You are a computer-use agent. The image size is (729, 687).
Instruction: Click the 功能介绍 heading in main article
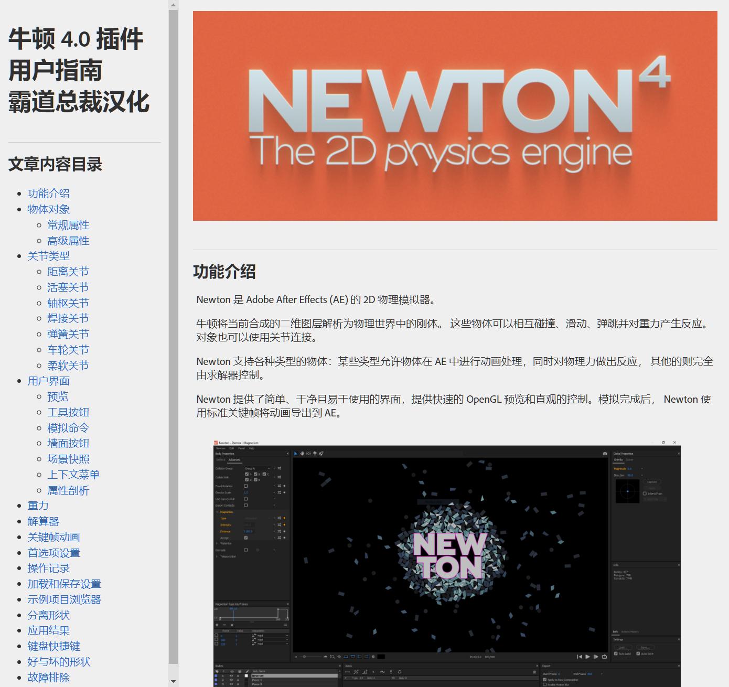click(224, 272)
